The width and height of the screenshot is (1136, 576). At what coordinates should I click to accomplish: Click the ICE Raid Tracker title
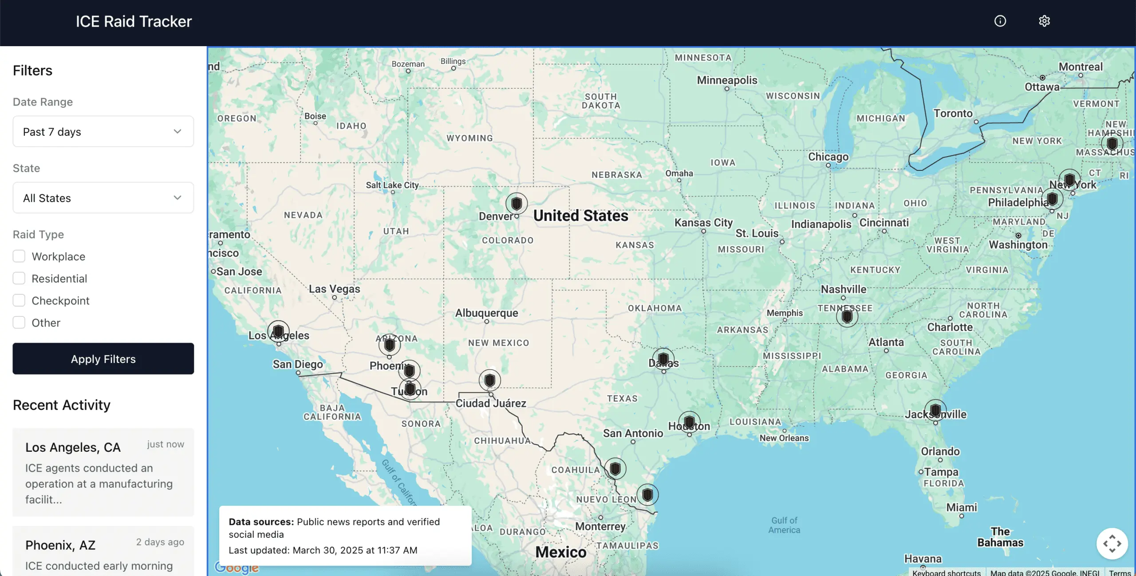(x=134, y=21)
